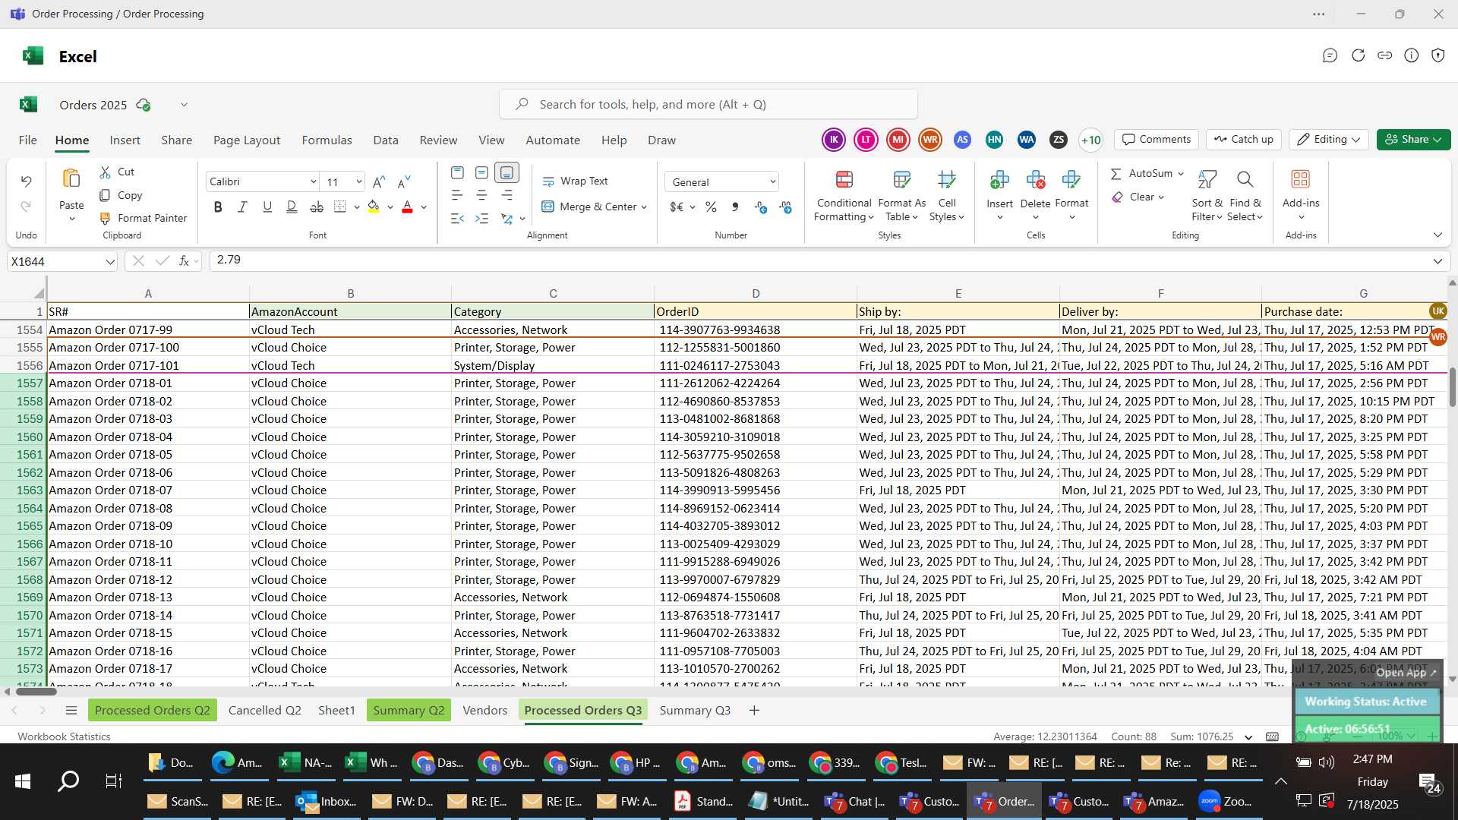Expand the Name Box X1644 dropdown
1458x820 pixels.
click(110, 262)
